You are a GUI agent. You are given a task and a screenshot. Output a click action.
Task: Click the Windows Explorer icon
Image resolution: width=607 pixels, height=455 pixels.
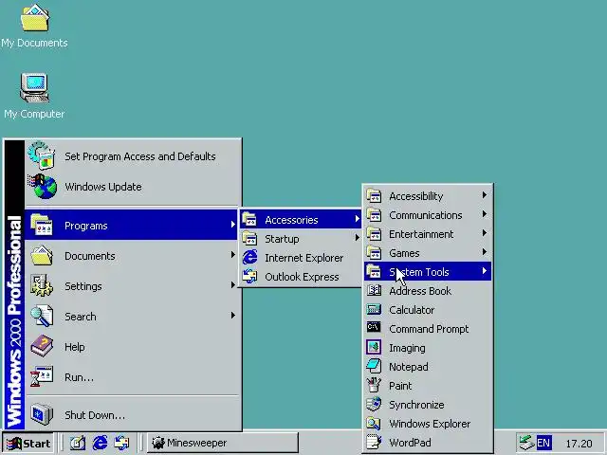click(374, 423)
